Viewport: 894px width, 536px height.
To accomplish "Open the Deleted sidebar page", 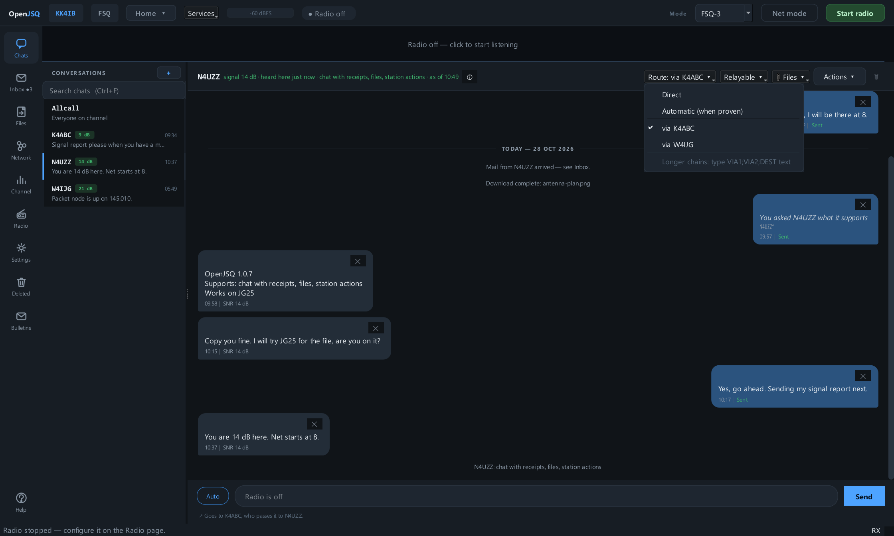I will tap(21, 286).
